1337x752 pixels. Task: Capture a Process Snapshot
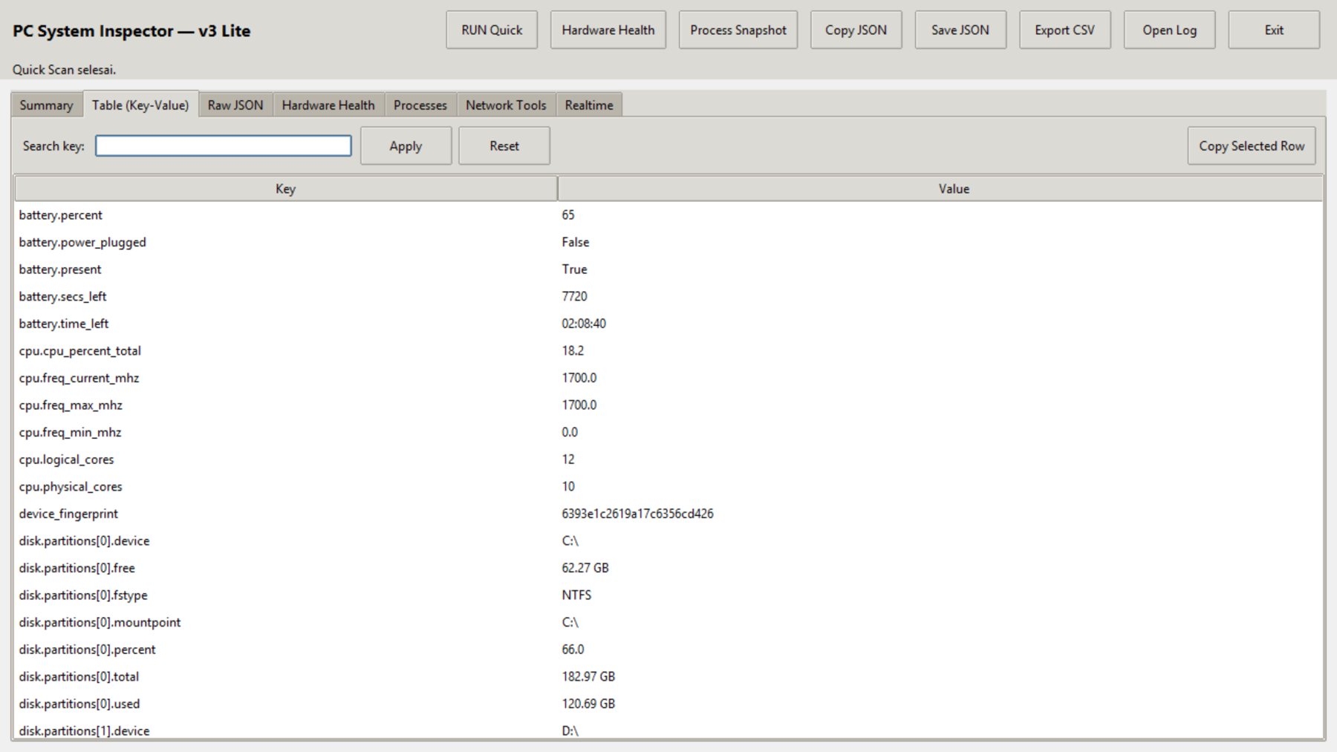tap(738, 30)
